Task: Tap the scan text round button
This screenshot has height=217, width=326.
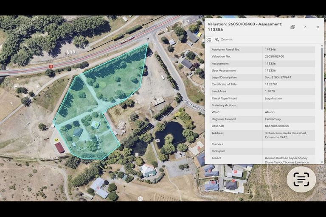Action: [301, 179]
